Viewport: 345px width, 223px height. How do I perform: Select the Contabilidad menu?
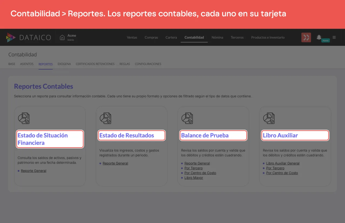point(194,37)
